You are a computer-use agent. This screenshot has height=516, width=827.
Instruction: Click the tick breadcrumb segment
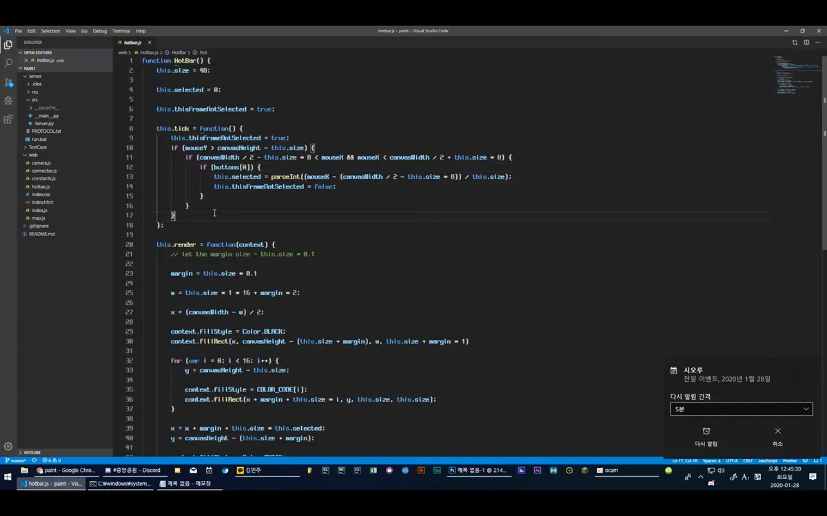(x=203, y=52)
